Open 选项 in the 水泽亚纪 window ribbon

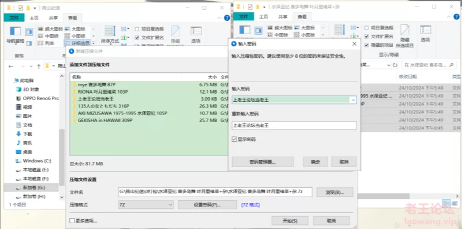click(425, 34)
